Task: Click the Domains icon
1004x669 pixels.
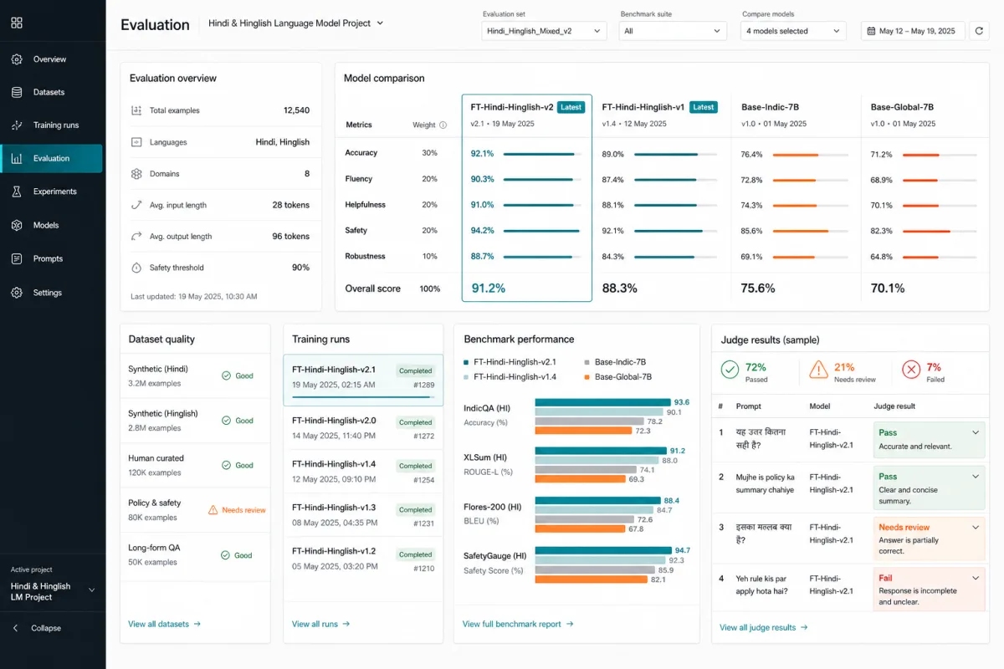Action: coord(136,174)
